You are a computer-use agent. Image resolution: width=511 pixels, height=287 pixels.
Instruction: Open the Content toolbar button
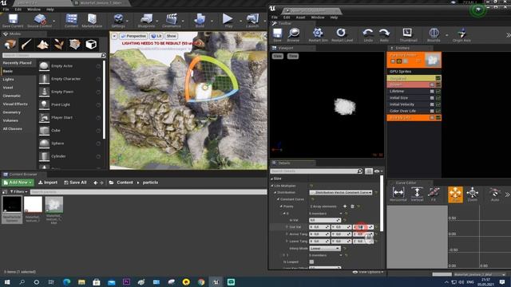pos(71,21)
